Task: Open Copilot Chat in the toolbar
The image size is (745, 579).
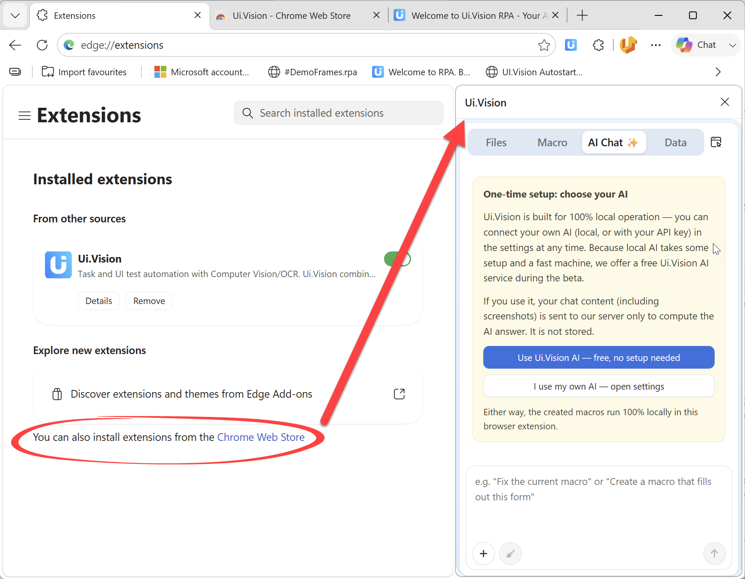Action: click(x=696, y=45)
